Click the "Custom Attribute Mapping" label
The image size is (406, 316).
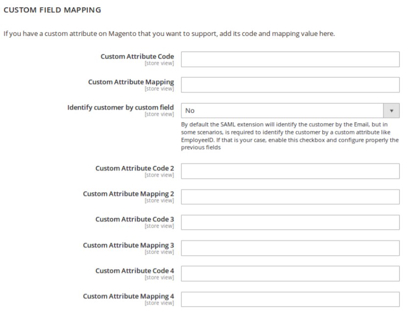pyautogui.click(x=131, y=82)
